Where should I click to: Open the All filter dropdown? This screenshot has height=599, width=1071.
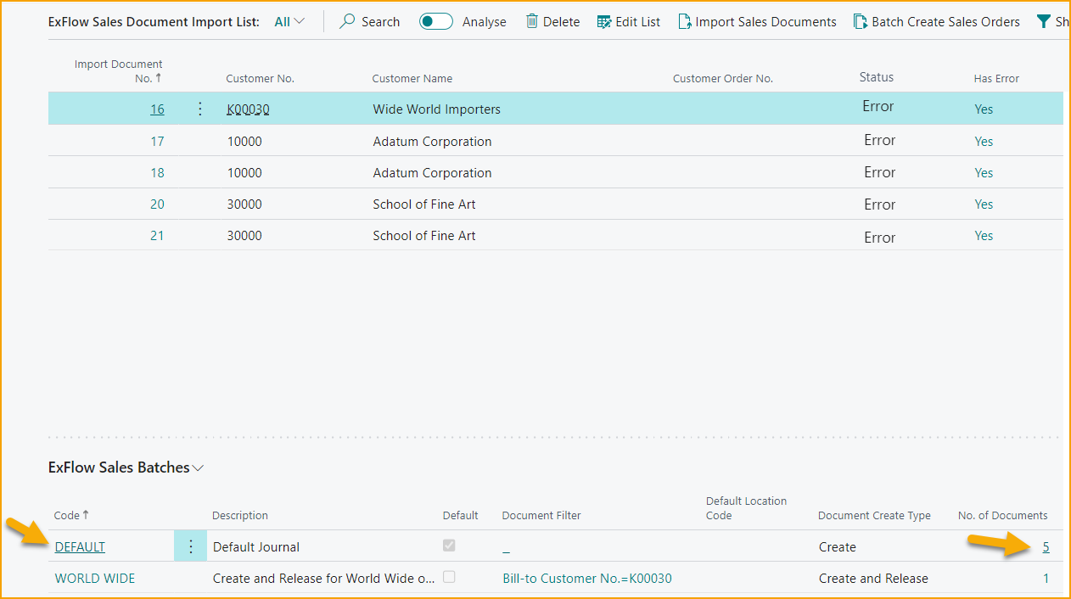pyautogui.click(x=288, y=21)
